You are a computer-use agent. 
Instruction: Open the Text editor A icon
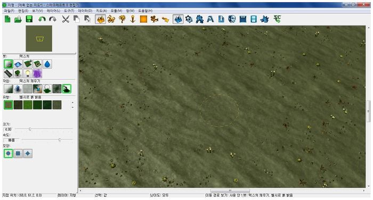pos(210,19)
